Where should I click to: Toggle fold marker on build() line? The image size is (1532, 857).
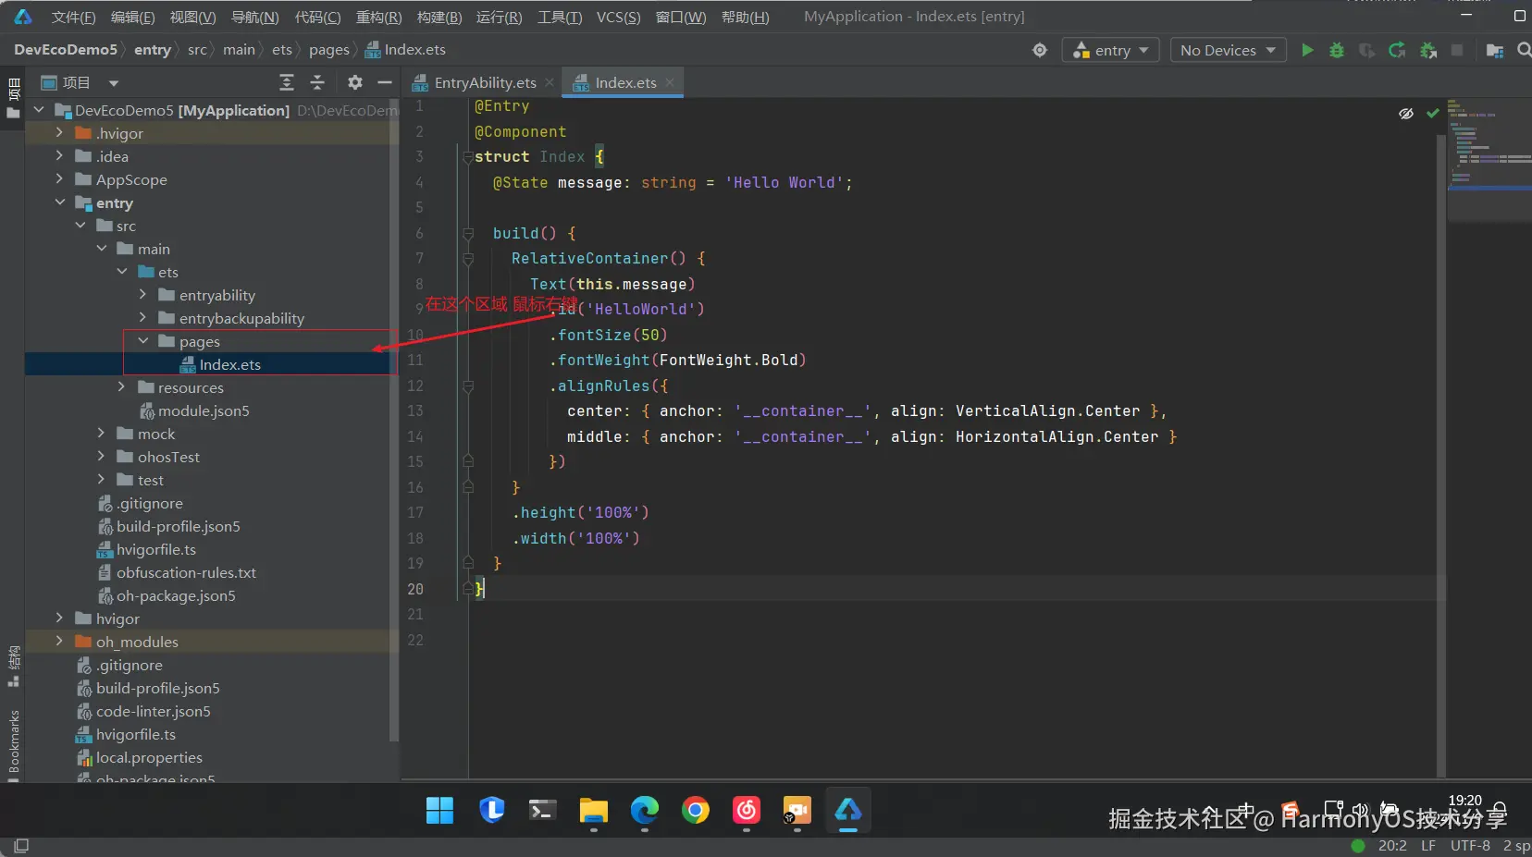pos(468,234)
